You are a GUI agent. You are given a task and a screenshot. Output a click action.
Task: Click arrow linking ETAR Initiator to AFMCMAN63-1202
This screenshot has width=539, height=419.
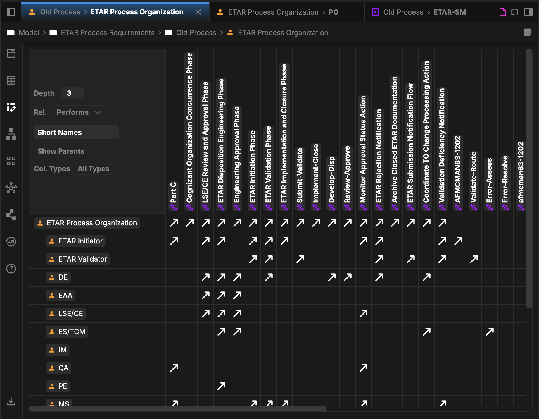coord(458,241)
